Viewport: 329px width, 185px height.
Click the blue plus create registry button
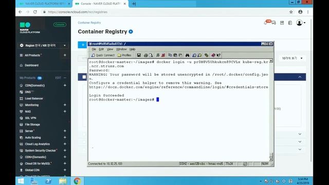click(x=82, y=45)
